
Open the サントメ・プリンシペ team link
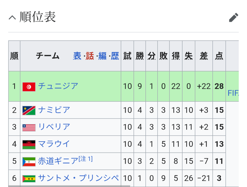tap(78, 178)
